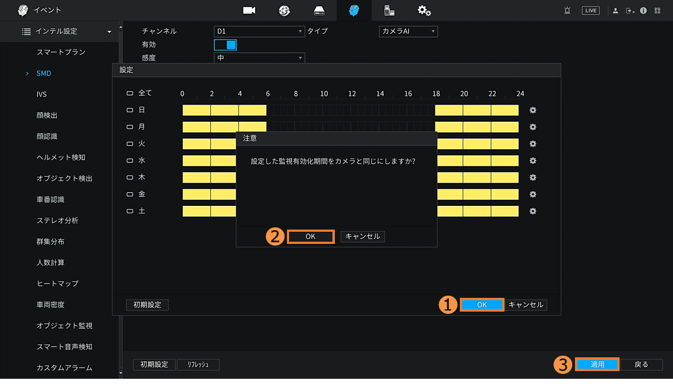Screen dimensions: 673x392
Task: Toggle the 有効 enable switch
Action: point(225,45)
